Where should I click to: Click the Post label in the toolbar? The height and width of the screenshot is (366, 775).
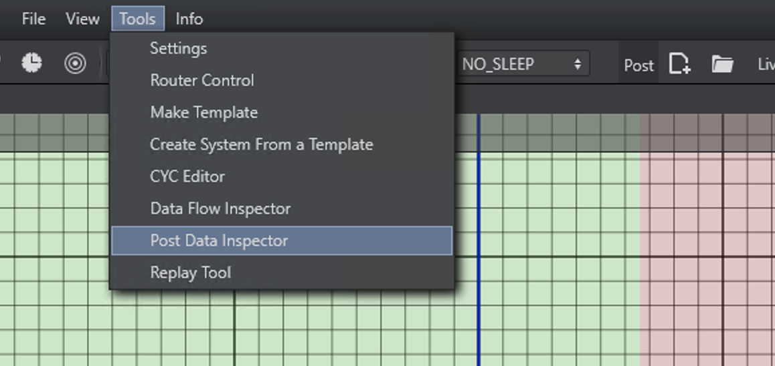coord(638,65)
